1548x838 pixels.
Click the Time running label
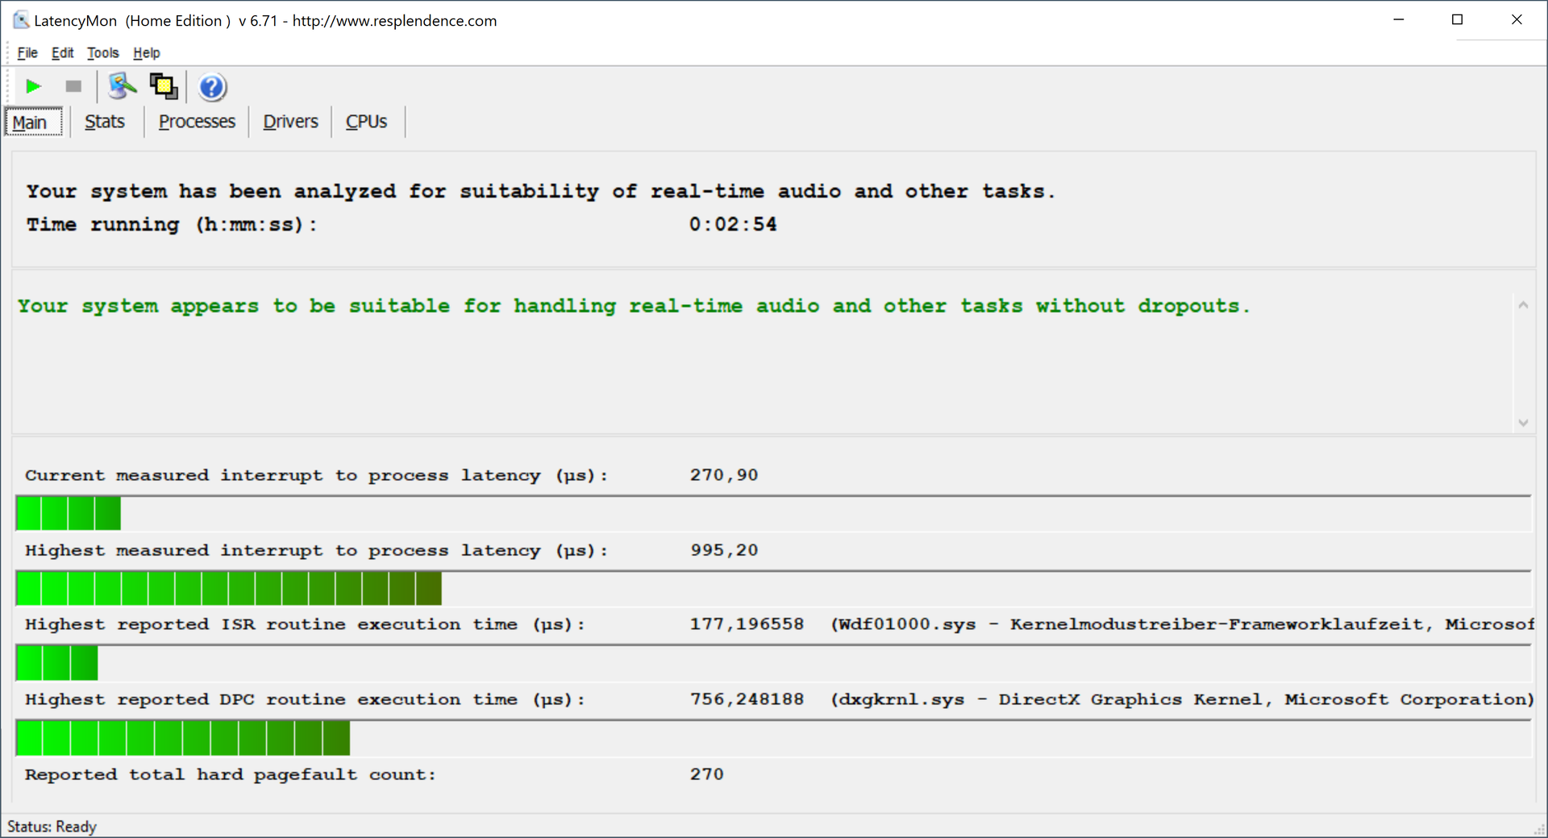pyautogui.click(x=172, y=224)
